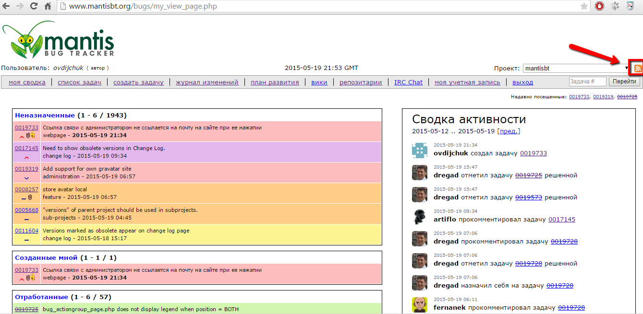This screenshot has height=314, width=643.
Task: Bookmark the page with the star icon
Action: [x=584, y=6]
